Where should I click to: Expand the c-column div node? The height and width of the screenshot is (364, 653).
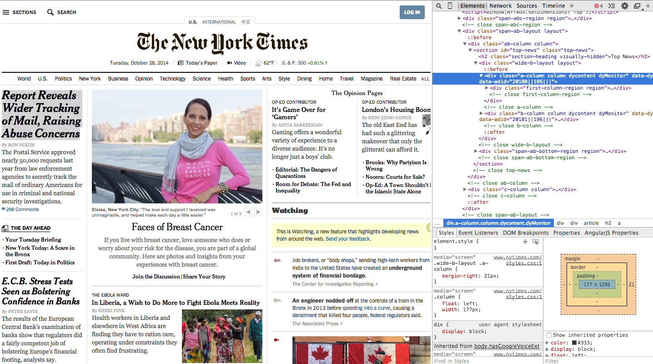(x=465, y=189)
